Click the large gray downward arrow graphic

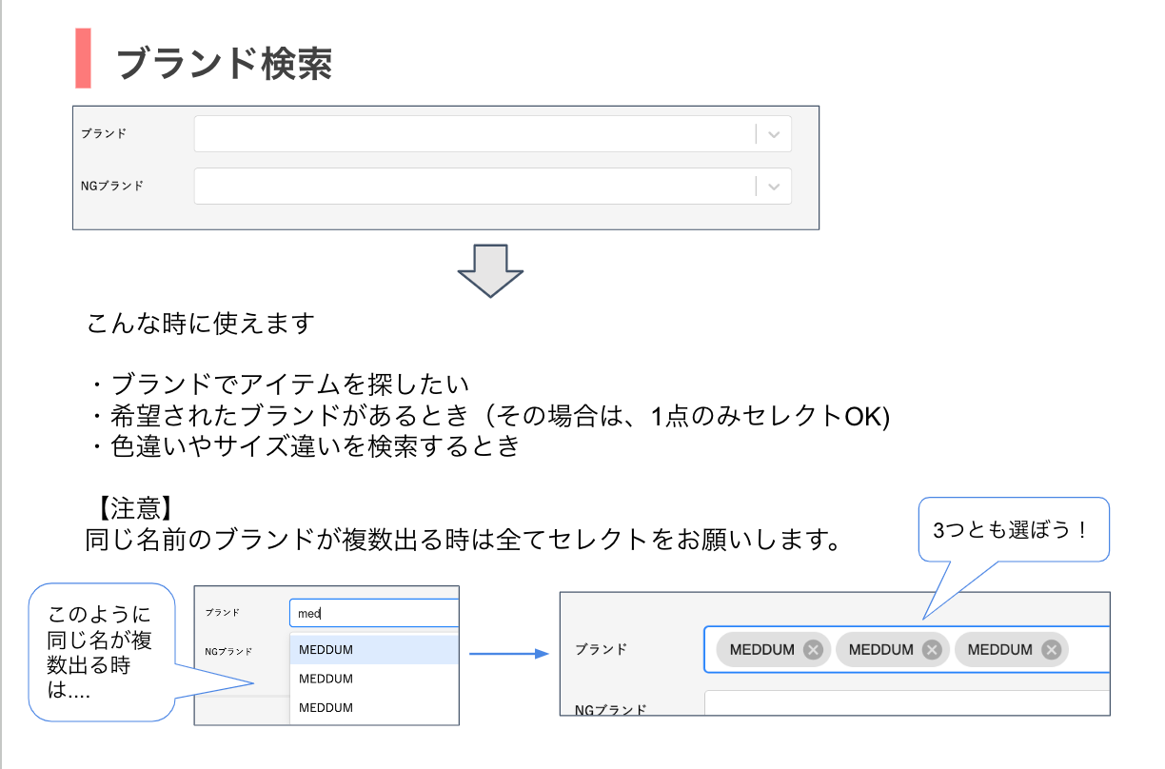pos(490,271)
